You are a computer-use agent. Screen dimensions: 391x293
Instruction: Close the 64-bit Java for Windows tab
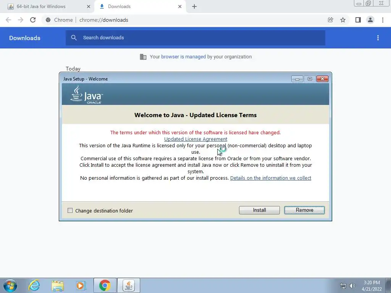[89, 7]
